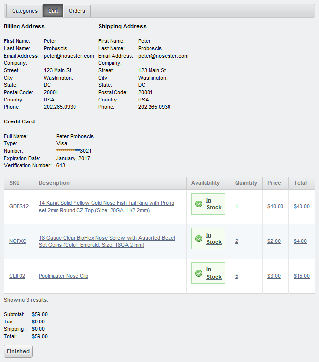The image size is (319, 362).
Task: Click quantity 2 in NOFXC row
Action: coord(237,241)
